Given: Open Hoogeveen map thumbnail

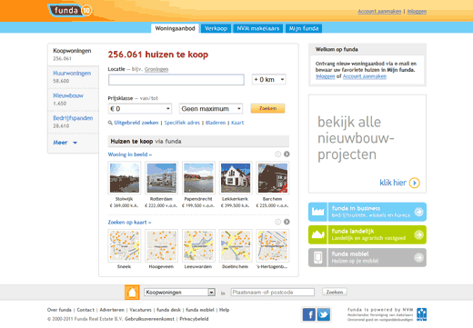Looking at the screenshot, I should click(161, 245).
